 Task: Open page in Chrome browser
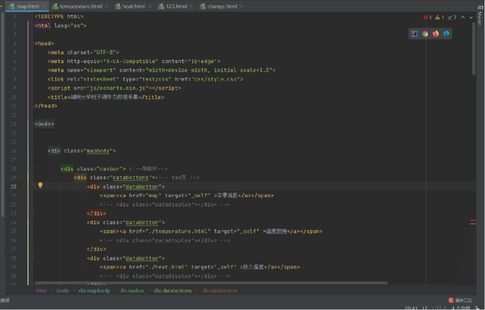tap(425, 34)
